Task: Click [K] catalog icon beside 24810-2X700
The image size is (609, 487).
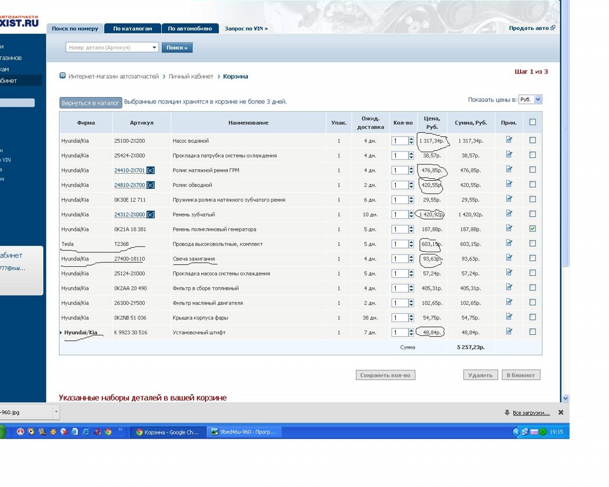Action: click(150, 185)
